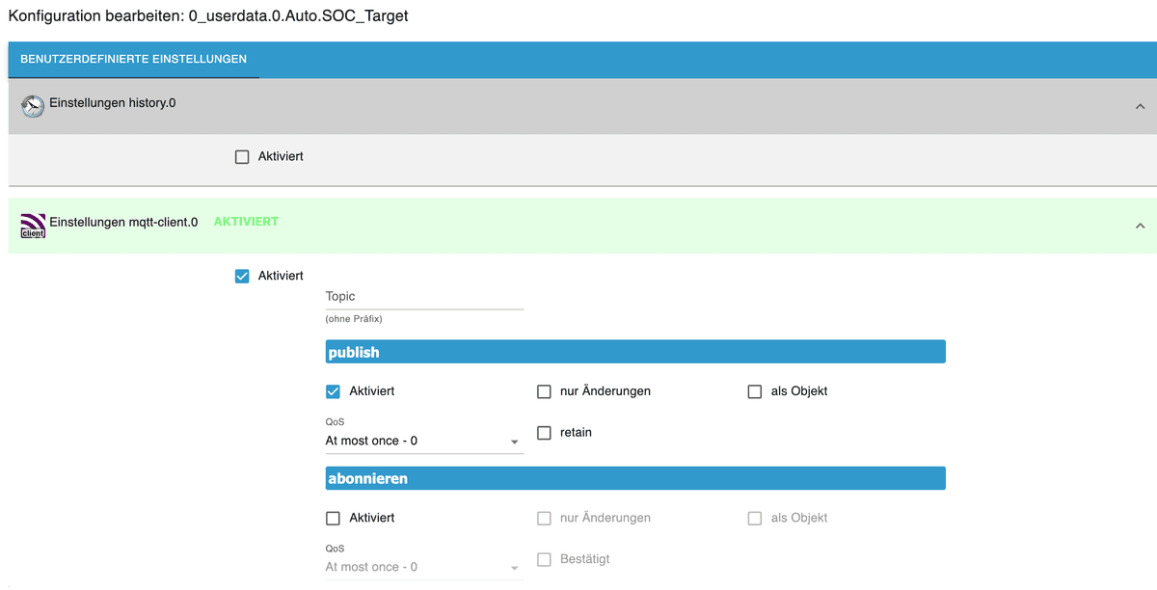This screenshot has width=1157, height=590.
Task: Uncheck Aktiviert under publish
Action: (334, 391)
